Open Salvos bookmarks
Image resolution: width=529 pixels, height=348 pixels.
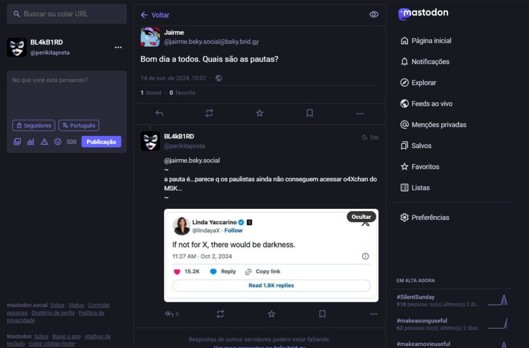tap(416, 145)
